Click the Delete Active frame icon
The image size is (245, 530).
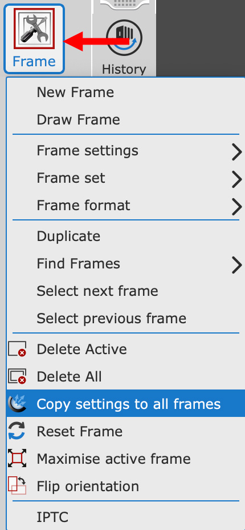[x=17, y=349]
